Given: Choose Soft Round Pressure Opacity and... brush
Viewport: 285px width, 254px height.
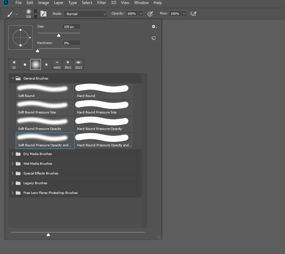Looking at the screenshot, I should coord(45,141).
